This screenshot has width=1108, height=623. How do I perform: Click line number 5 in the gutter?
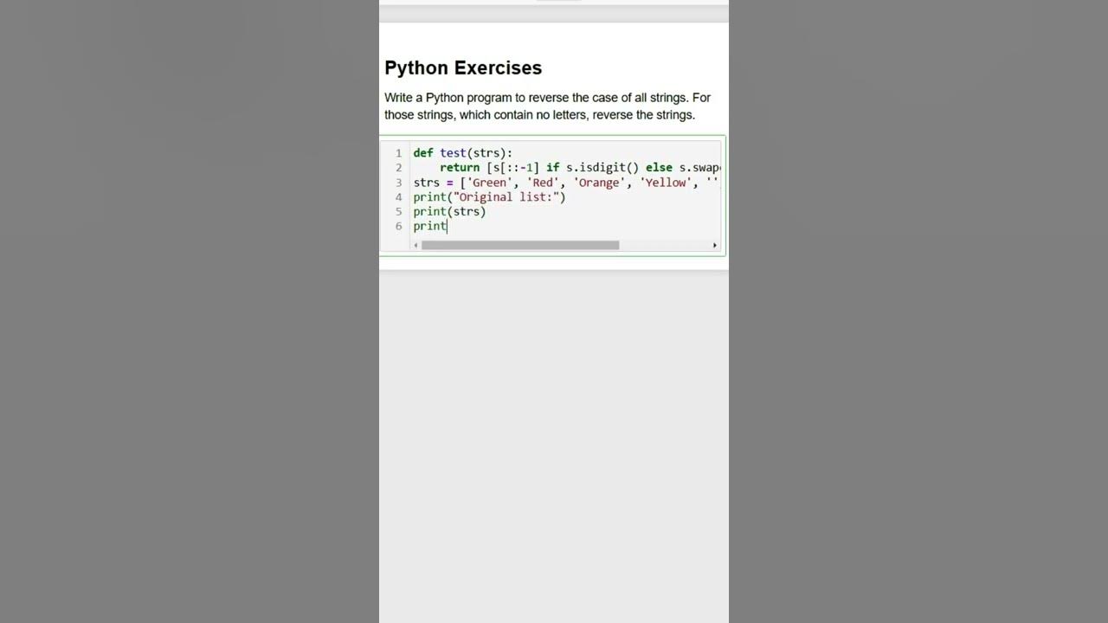pyautogui.click(x=398, y=212)
